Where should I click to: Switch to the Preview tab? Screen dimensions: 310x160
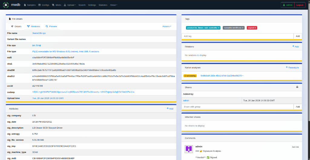tap(51, 26)
